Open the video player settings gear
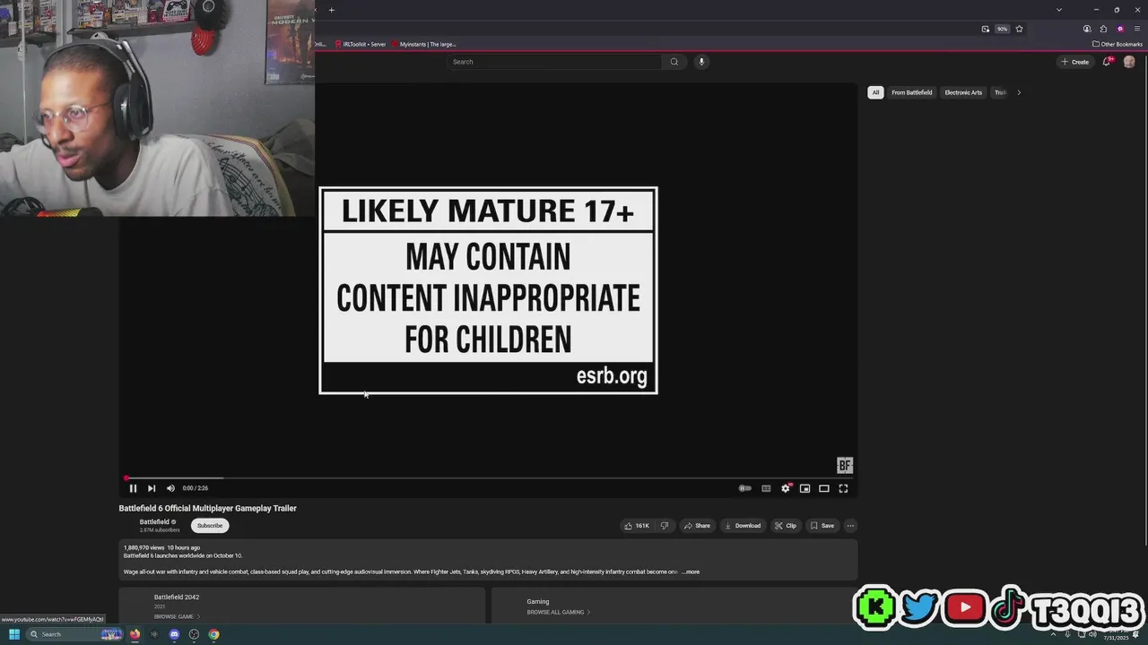The image size is (1148, 645). coord(786,488)
